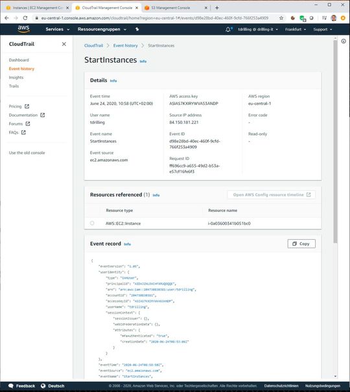Click the FAQs external link icon

[23, 132]
